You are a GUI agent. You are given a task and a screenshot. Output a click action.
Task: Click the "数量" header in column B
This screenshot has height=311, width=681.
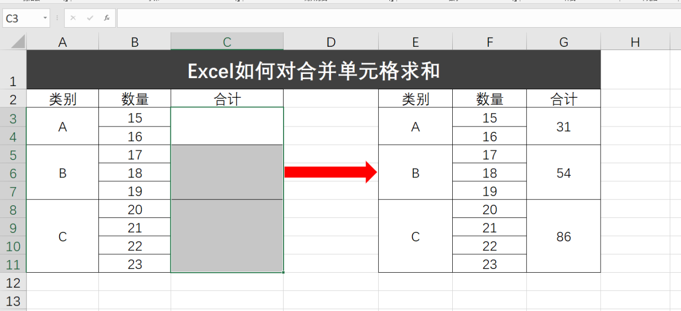pos(135,99)
